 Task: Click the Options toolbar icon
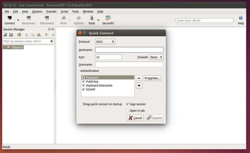click(79, 18)
